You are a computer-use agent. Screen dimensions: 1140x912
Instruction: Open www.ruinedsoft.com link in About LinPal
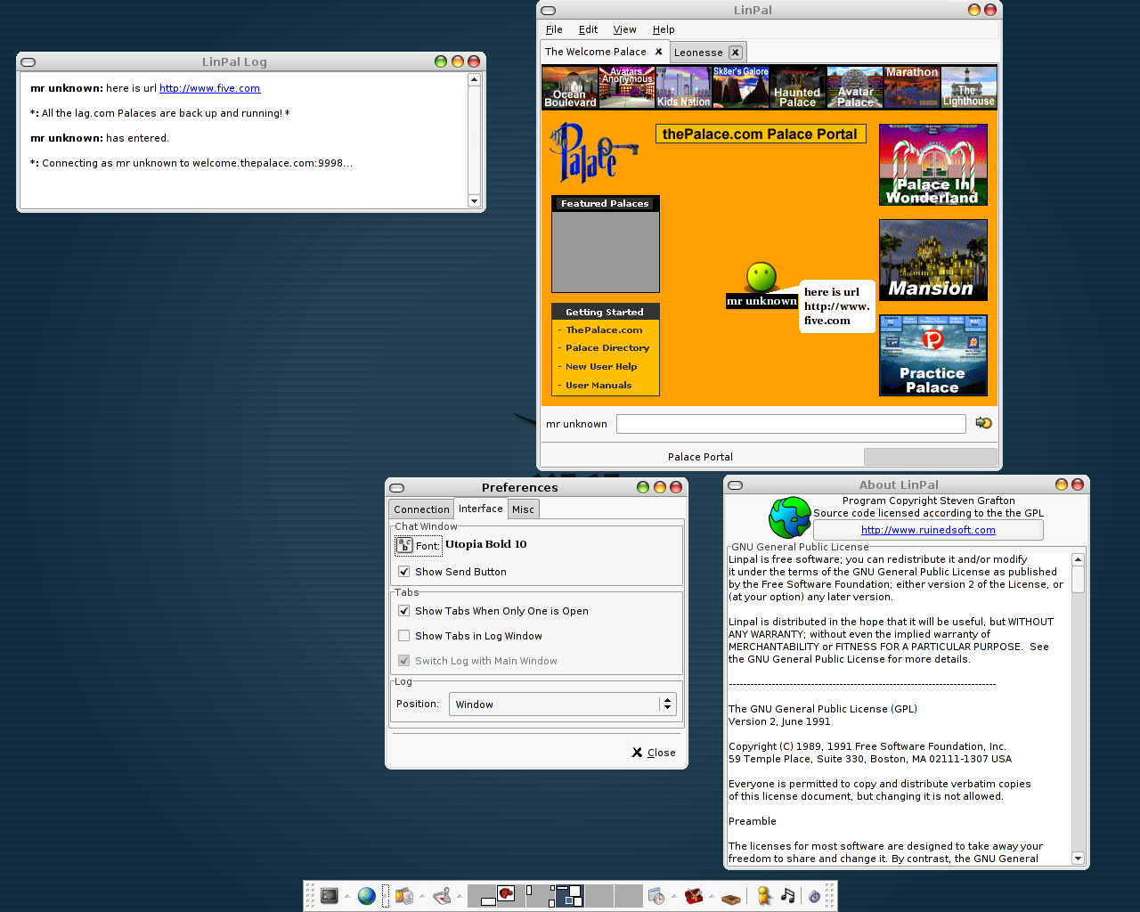tap(928, 530)
